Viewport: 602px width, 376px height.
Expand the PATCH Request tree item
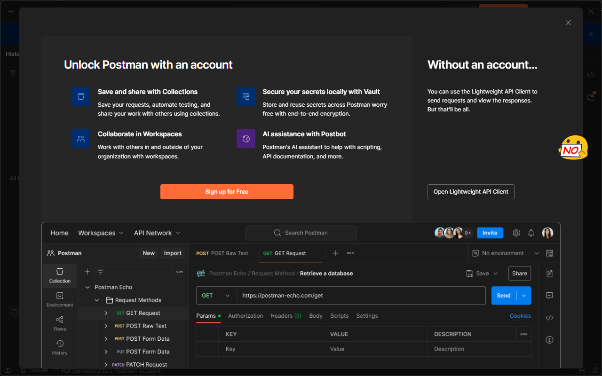106,365
